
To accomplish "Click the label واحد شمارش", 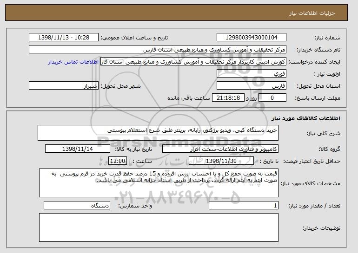I will pos(135,206).
